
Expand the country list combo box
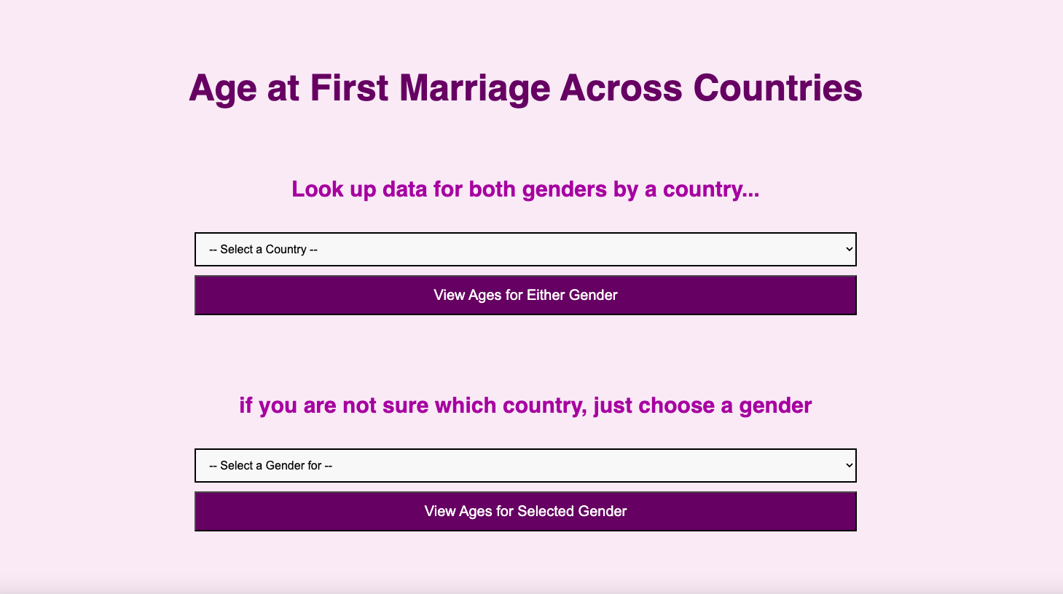(x=525, y=249)
